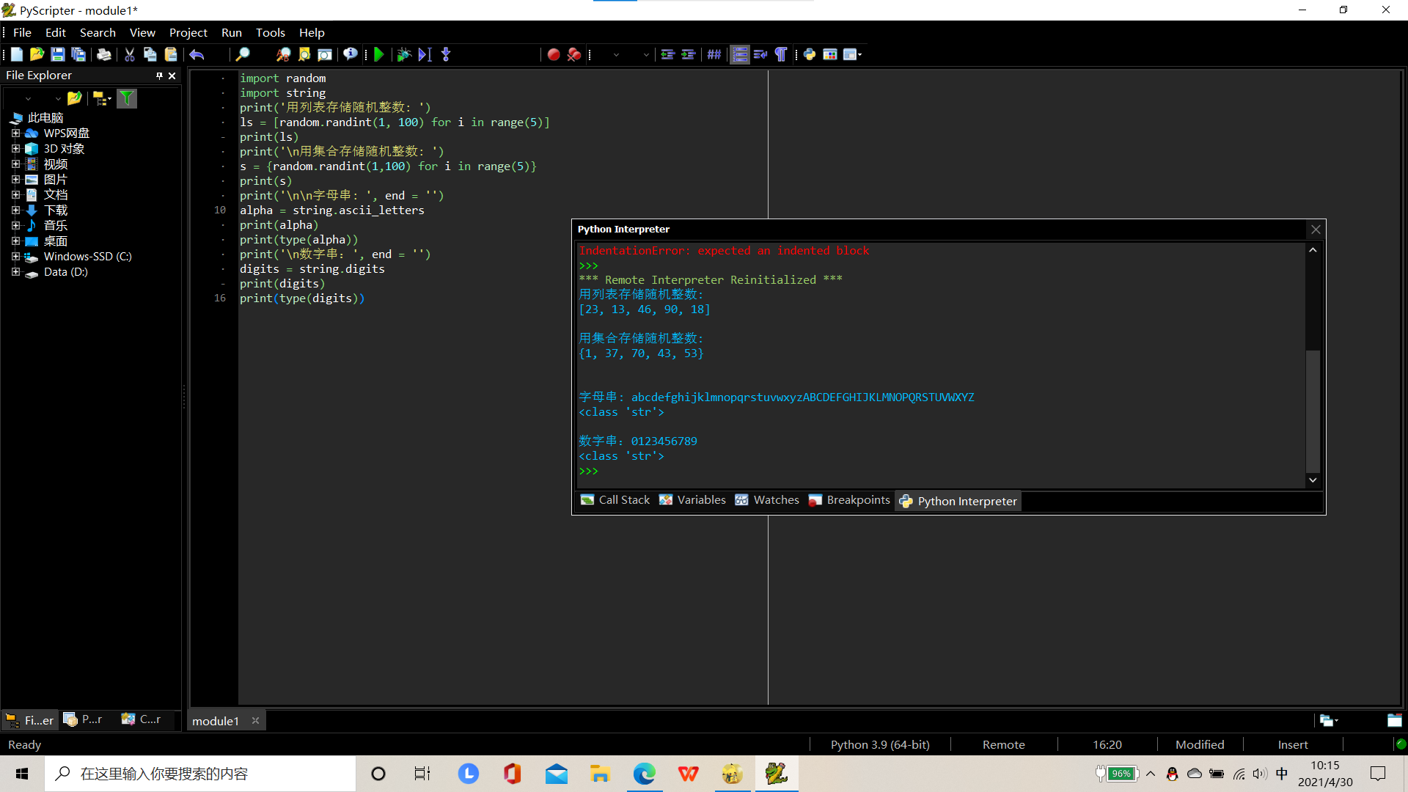Open Microsoft Edge from the taskbar
Screen dimensions: 1408x792
click(x=644, y=774)
